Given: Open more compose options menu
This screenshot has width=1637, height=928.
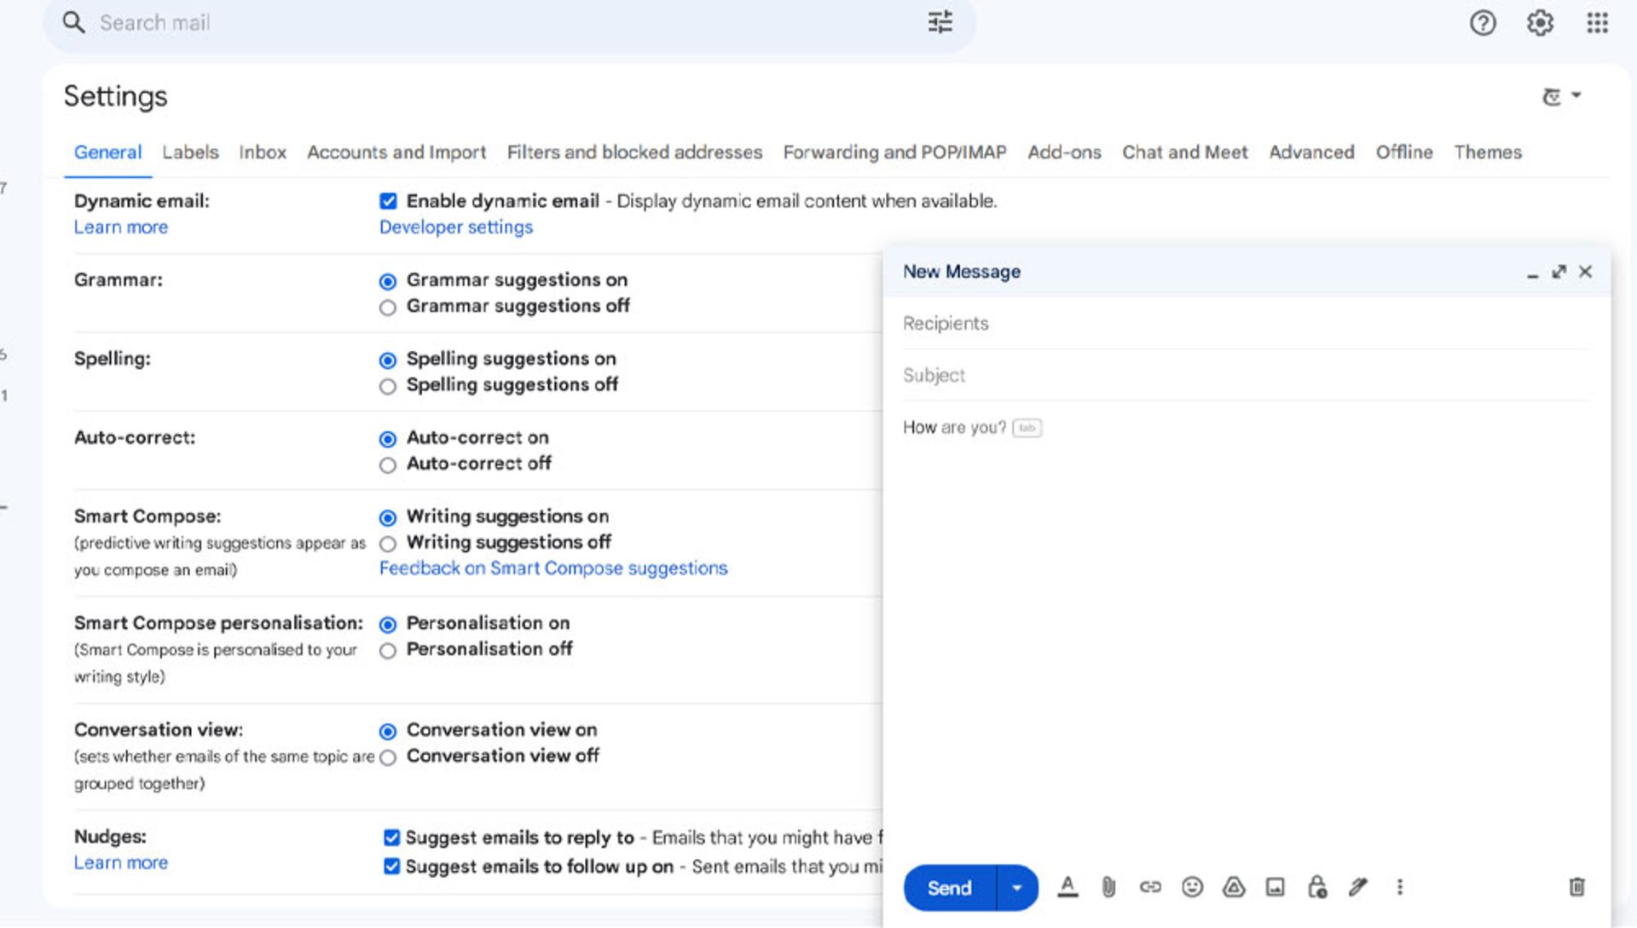Looking at the screenshot, I should [x=1399, y=887].
